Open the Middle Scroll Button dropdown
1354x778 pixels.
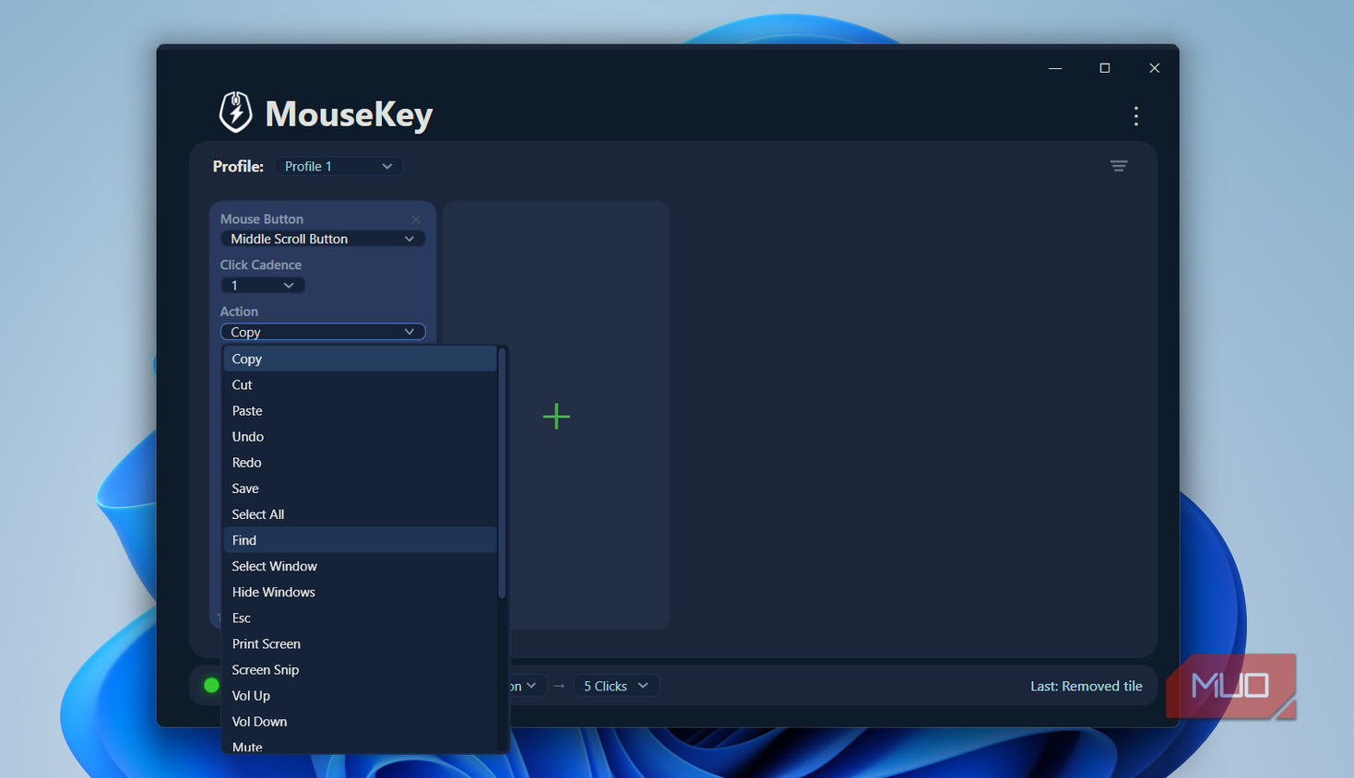pos(323,239)
